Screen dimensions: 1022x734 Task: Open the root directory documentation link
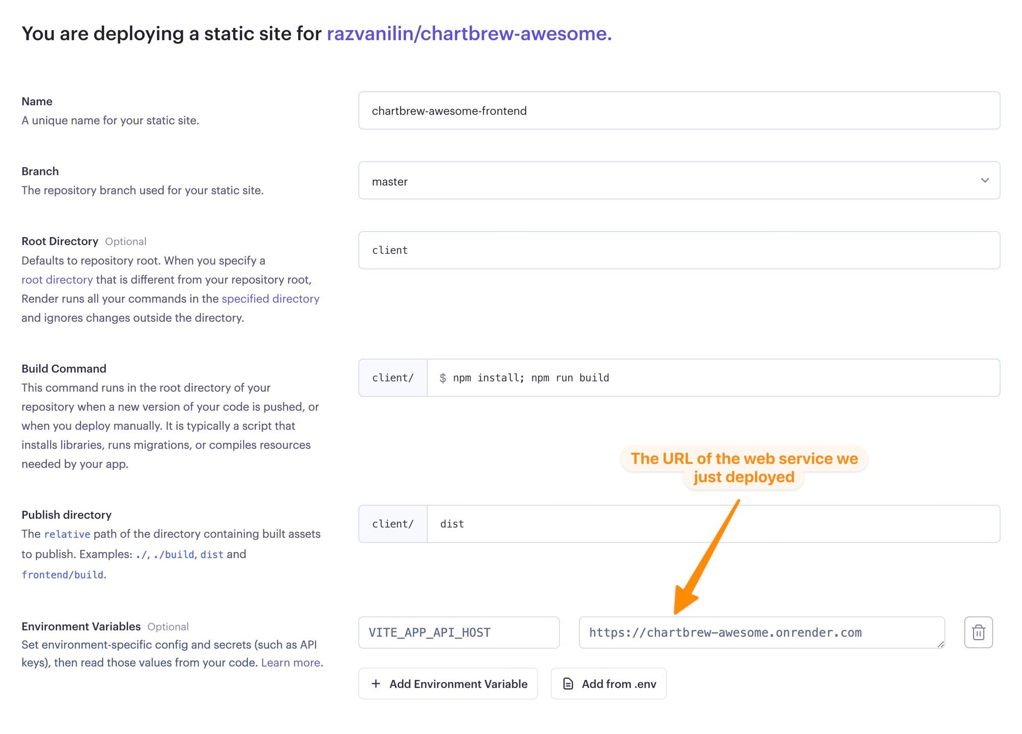click(56, 279)
